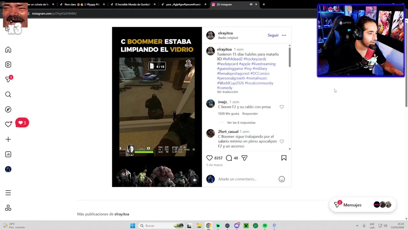This screenshot has width=408, height=230.
Task: Open the emoji picker in comment box
Action: click(x=282, y=179)
